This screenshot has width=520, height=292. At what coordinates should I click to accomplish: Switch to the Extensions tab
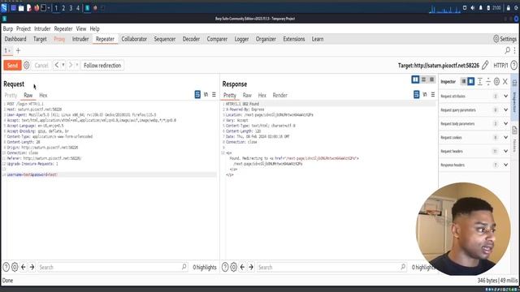(294, 39)
